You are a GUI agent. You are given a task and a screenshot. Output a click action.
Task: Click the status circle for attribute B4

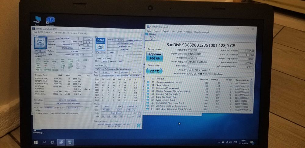click(148, 109)
